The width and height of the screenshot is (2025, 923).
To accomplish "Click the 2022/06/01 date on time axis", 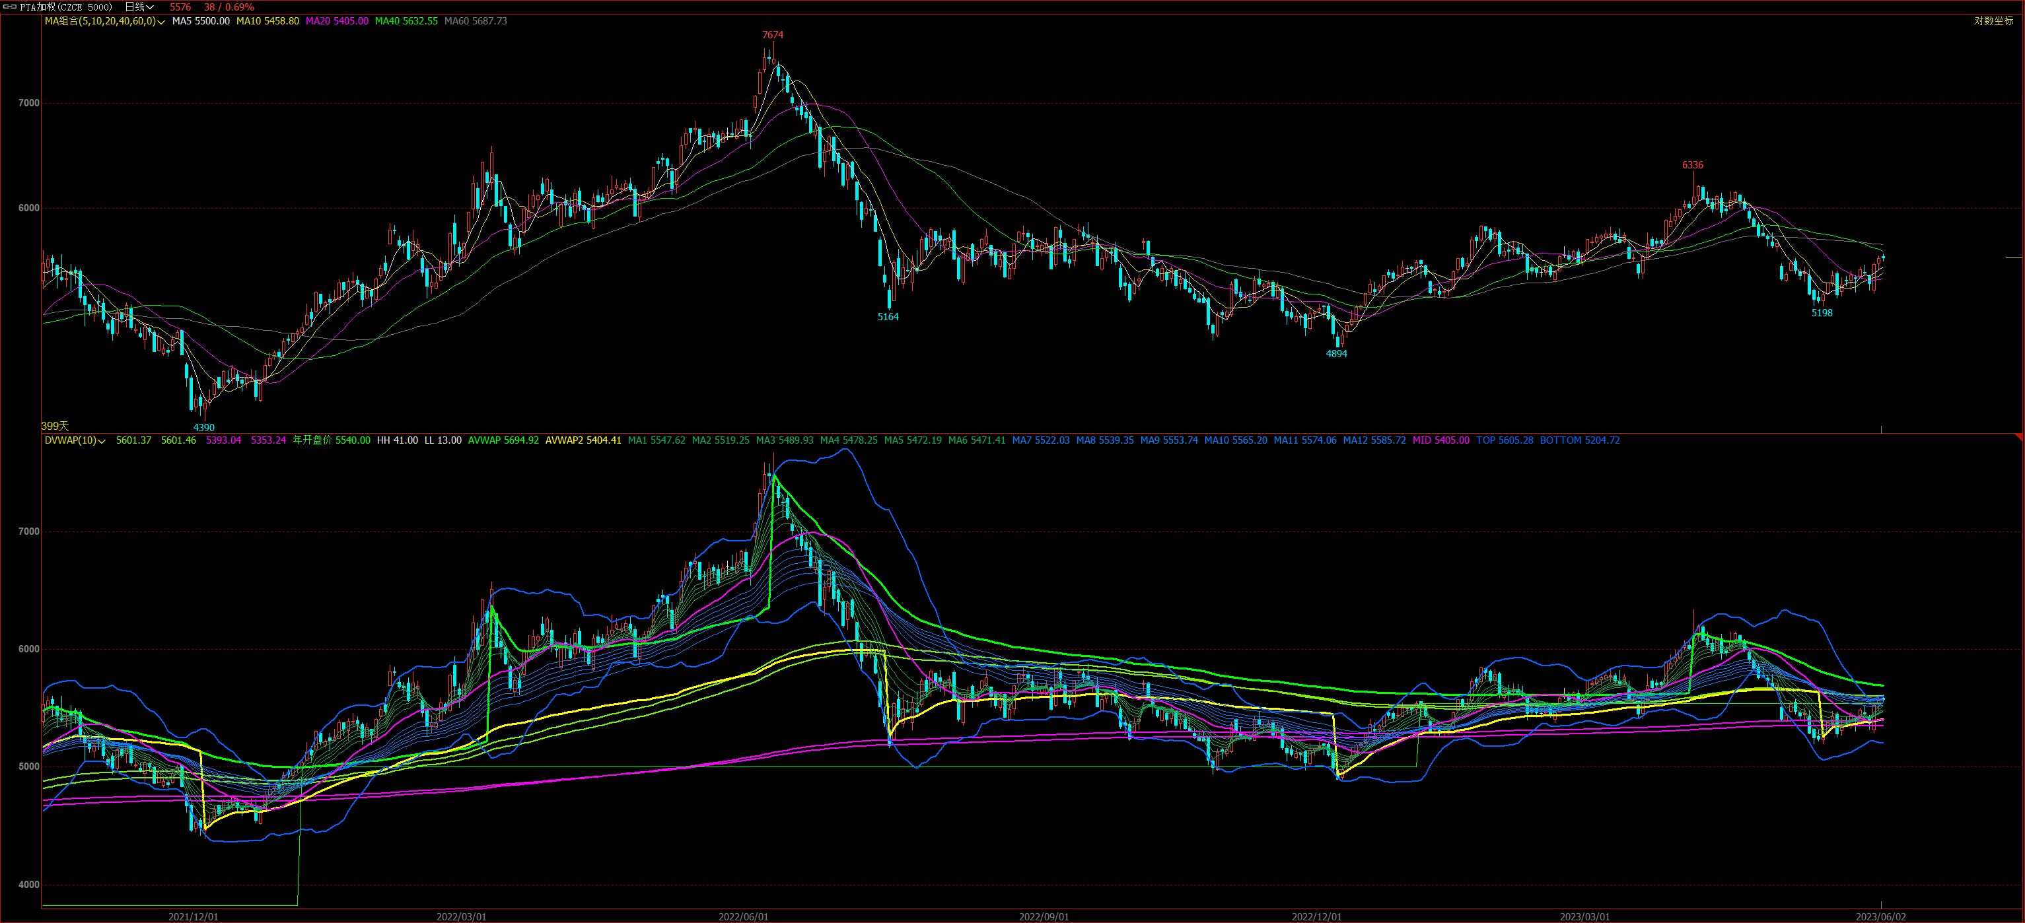I will 743,916.
